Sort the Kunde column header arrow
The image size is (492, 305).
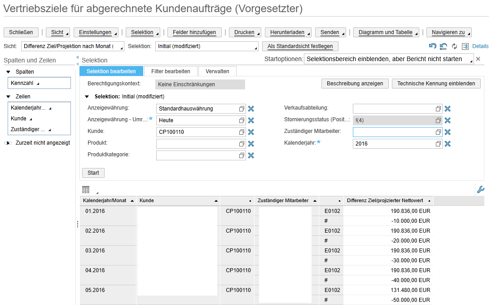tap(216, 201)
